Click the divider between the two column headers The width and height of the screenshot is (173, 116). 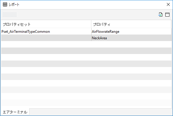(x=91, y=24)
